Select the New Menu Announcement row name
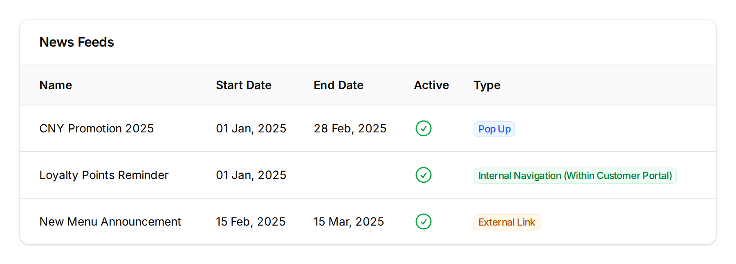Screen dimensions: 736x264 pyautogui.click(x=110, y=221)
